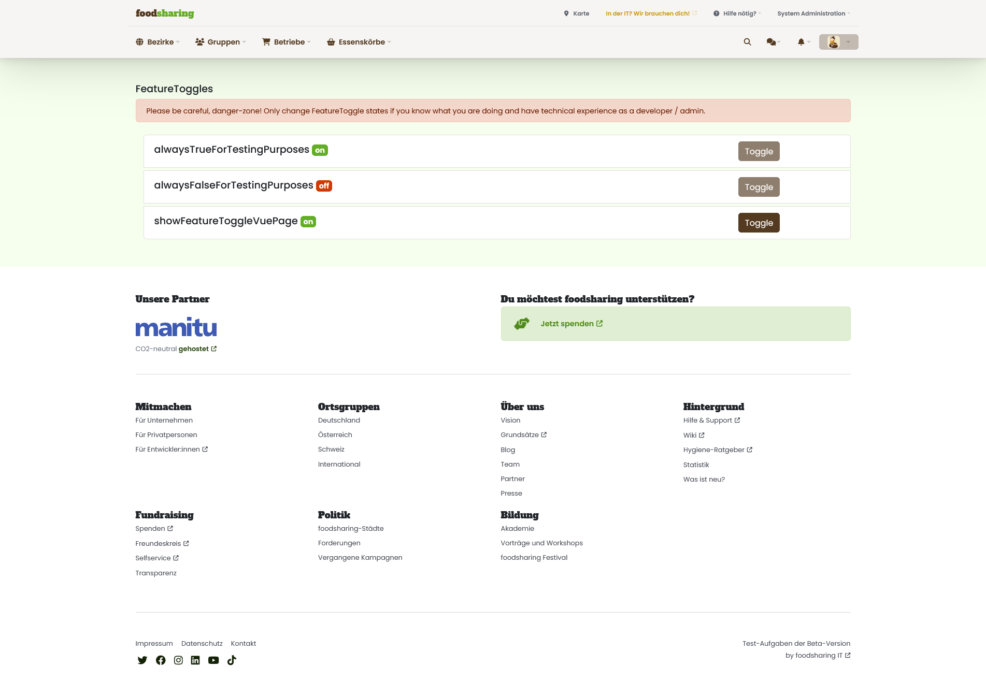Open the Forderungen link
This screenshot has height=696, width=986.
pyautogui.click(x=339, y=543)
